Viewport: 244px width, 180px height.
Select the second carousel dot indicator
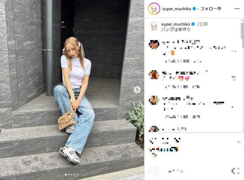point(69,175)
